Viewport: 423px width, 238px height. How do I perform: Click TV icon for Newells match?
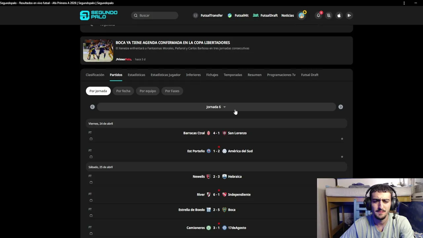[91, 182]
